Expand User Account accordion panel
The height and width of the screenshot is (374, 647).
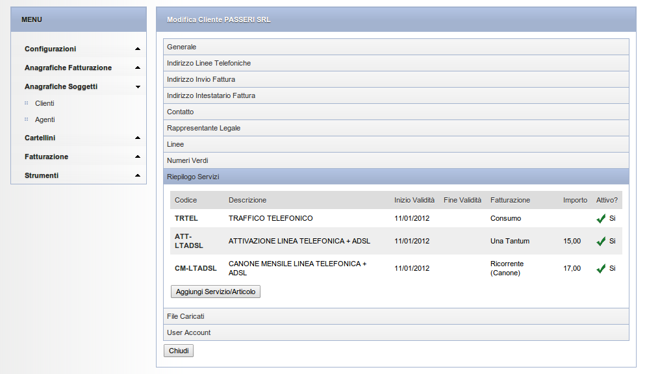coord(396,332)
